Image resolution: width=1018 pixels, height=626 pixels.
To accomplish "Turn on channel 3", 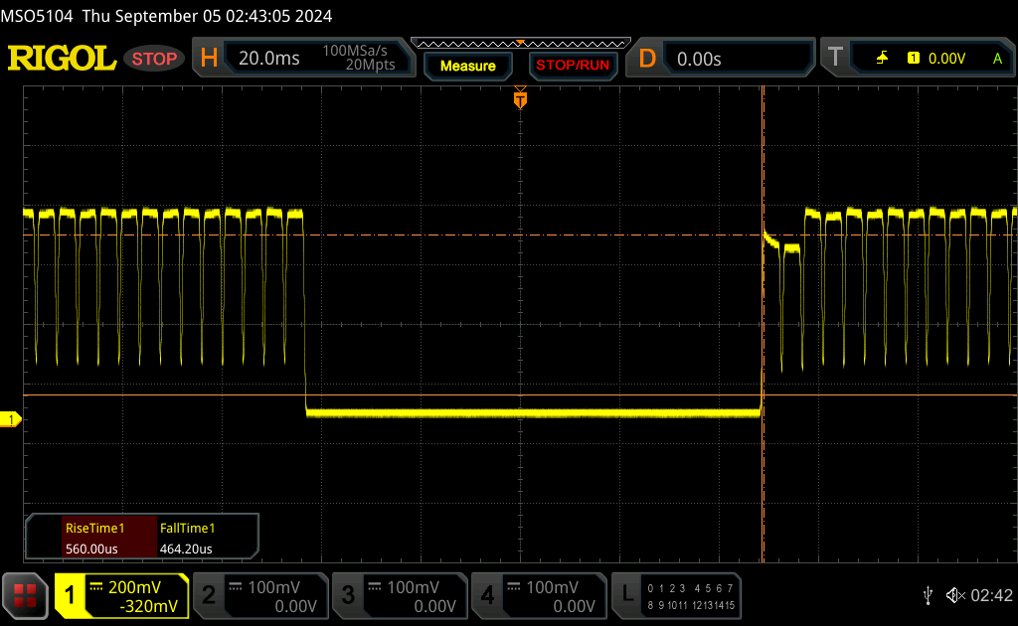I will (399, 595).
